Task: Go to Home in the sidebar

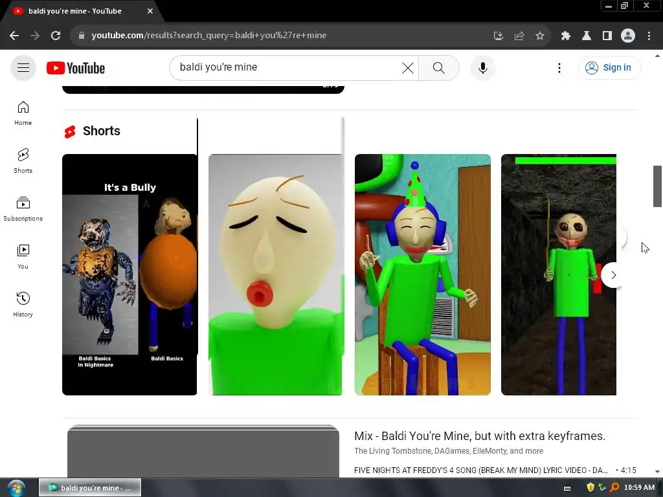Action: (23, 113)
